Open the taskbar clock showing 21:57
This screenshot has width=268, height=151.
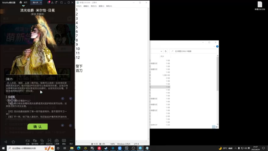pyautogui.click(x=255, y=148)
